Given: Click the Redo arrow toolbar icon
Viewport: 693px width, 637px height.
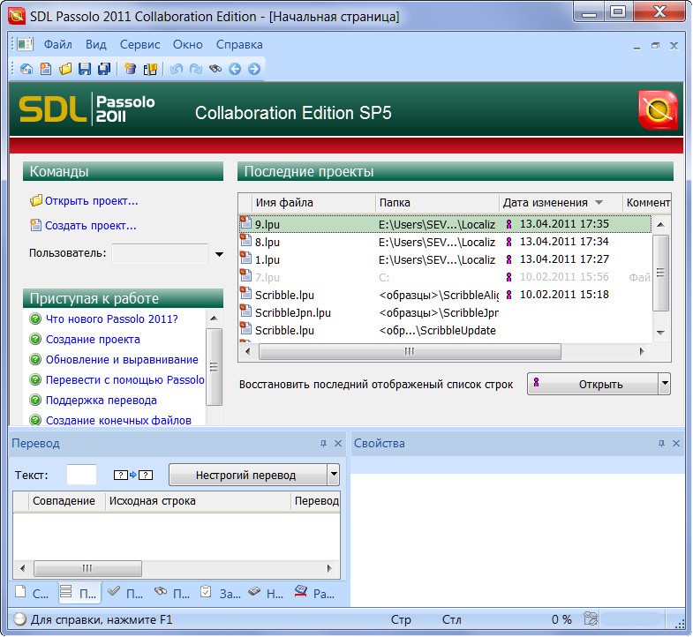Looking at the screenshot, I should pos(196,69).
